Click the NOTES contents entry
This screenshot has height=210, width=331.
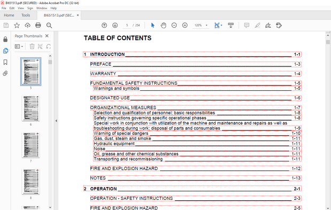(196, 178)
